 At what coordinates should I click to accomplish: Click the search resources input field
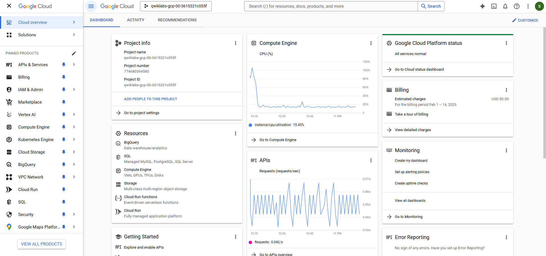(331, 6)
